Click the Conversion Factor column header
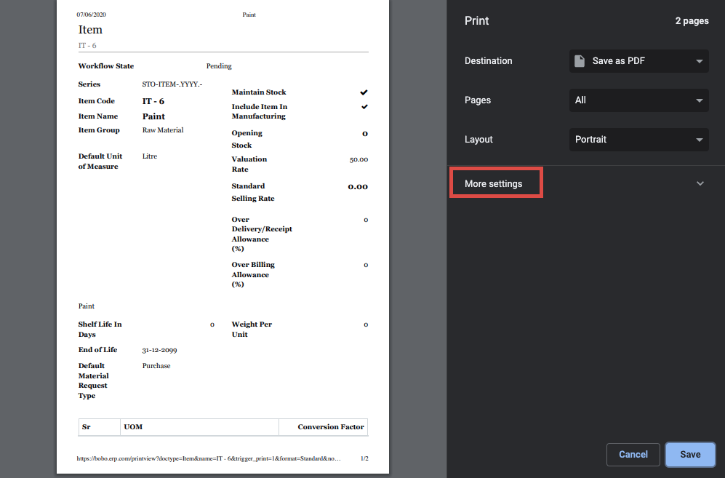This screenshot has width=725, height=478. (331, 427)
